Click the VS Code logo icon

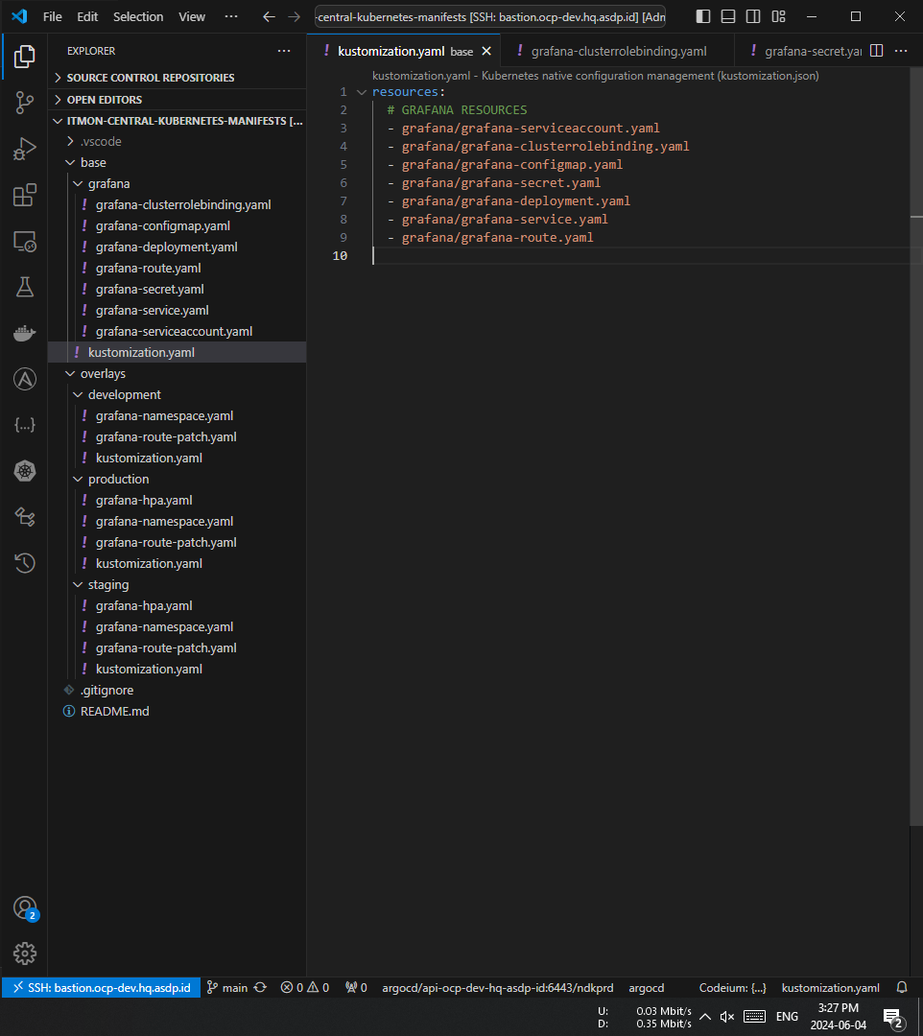coord(19,16)
